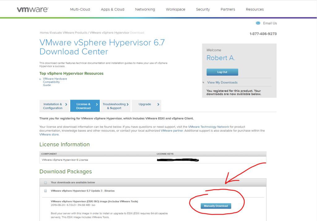Collapse the vSphere Hypervisor 6.7 Update 3 Binaries row
The width and height of the screenshot is (317, 221).
pyautogui.click(x=46, y=191)
